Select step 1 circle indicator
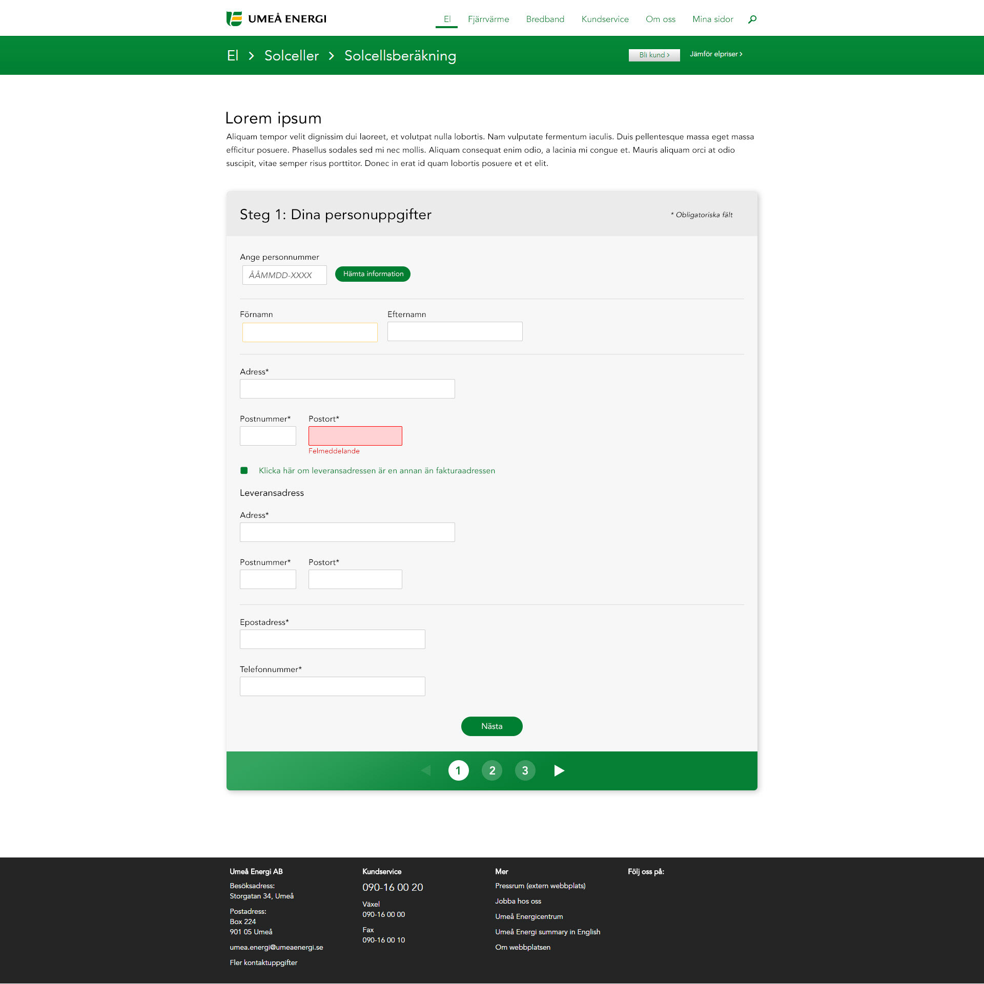This screenshot has width=984, height=984. (x=458, y=770)
